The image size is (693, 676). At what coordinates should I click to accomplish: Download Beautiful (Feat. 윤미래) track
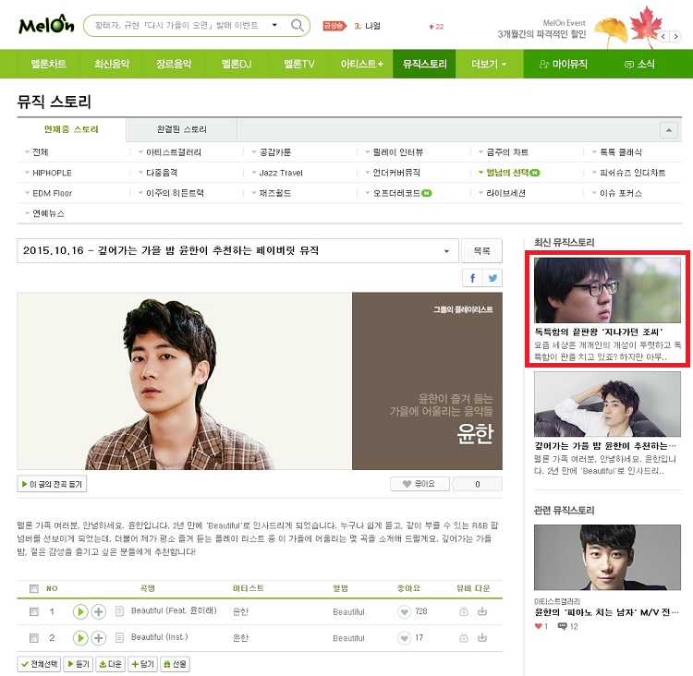pyautogui.click(x=482, y=611)
